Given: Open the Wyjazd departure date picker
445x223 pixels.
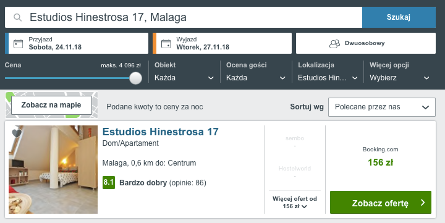Looking at the screenshot, I should pyautogui.click(x=222, y=43).
